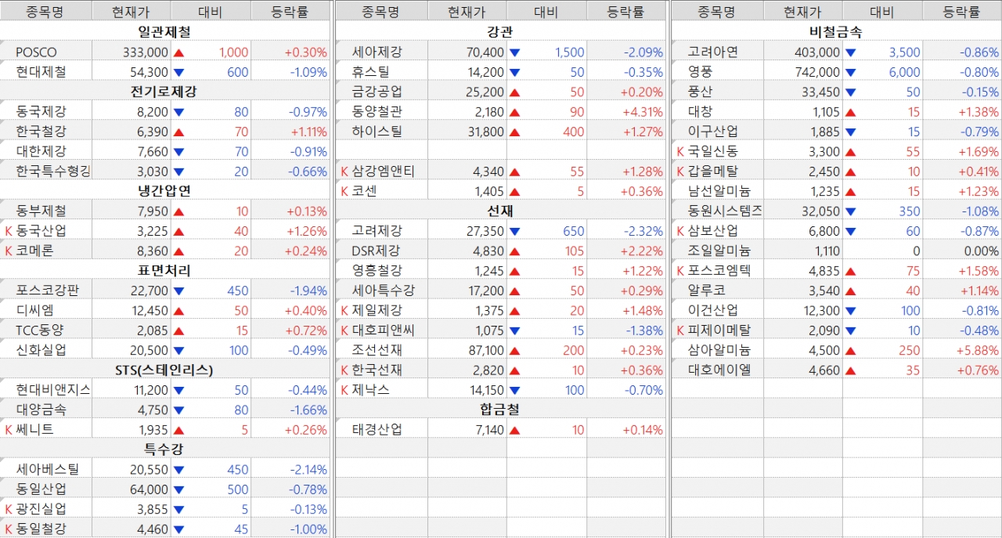Click the K marker beside 포스코엠텍

click(x=680, y=271)
